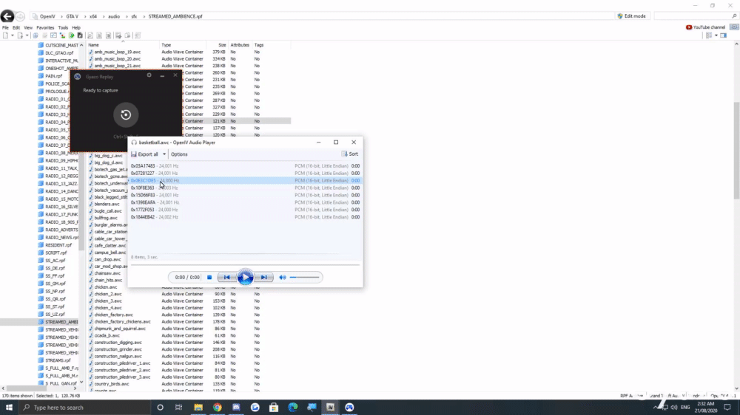Click the audio breadcrumb segment

114,16
